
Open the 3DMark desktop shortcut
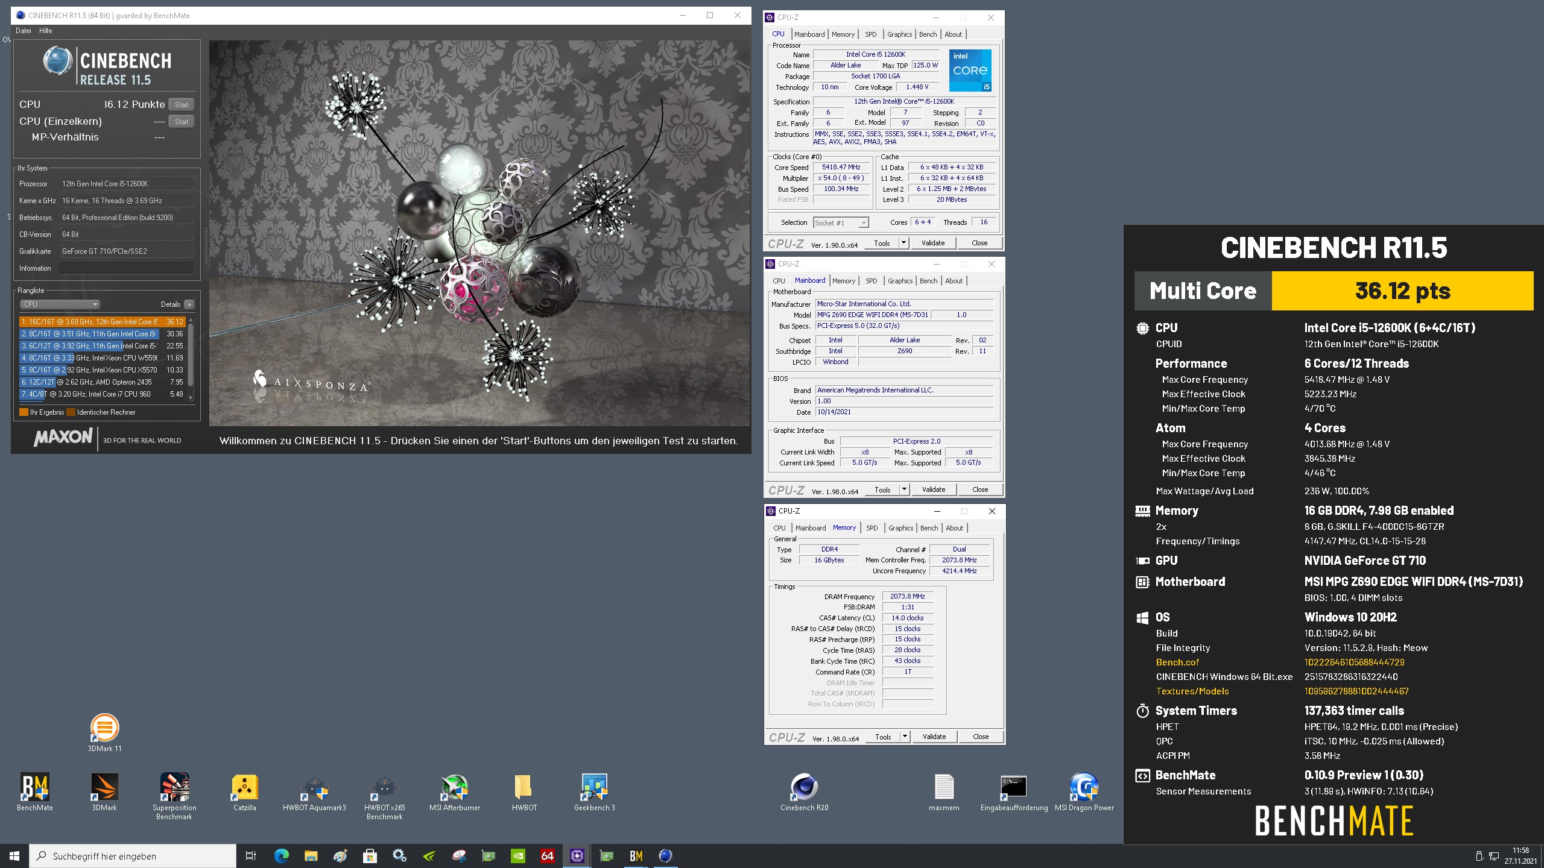click(104, 792)
